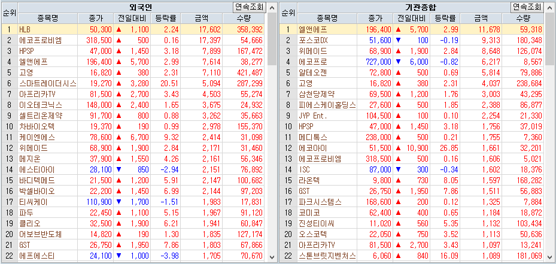This screenshot has height=264, width=556.
Task: Select 에프에스티 stock name
Action: 37,255
